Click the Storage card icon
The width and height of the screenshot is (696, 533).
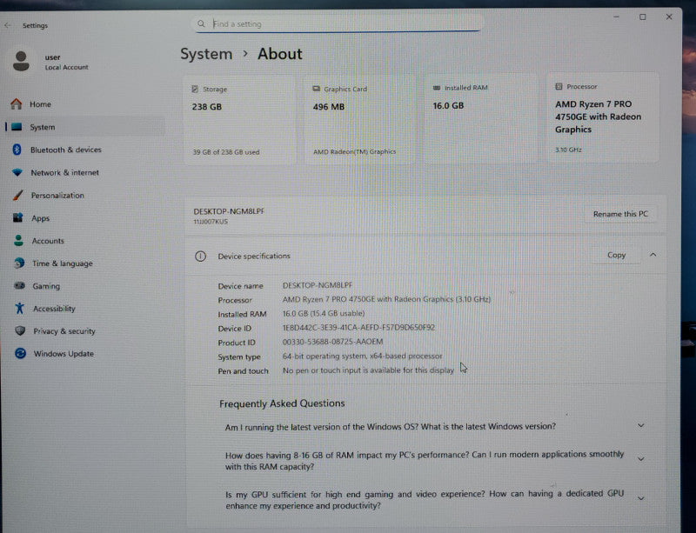[x=195, y=90]
